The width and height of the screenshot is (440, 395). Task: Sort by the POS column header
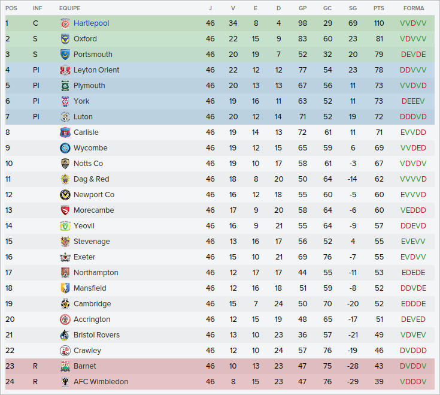[11, 8]
